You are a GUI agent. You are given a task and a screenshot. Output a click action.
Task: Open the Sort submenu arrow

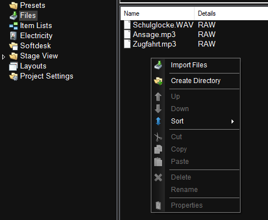[x=233, y=121]
